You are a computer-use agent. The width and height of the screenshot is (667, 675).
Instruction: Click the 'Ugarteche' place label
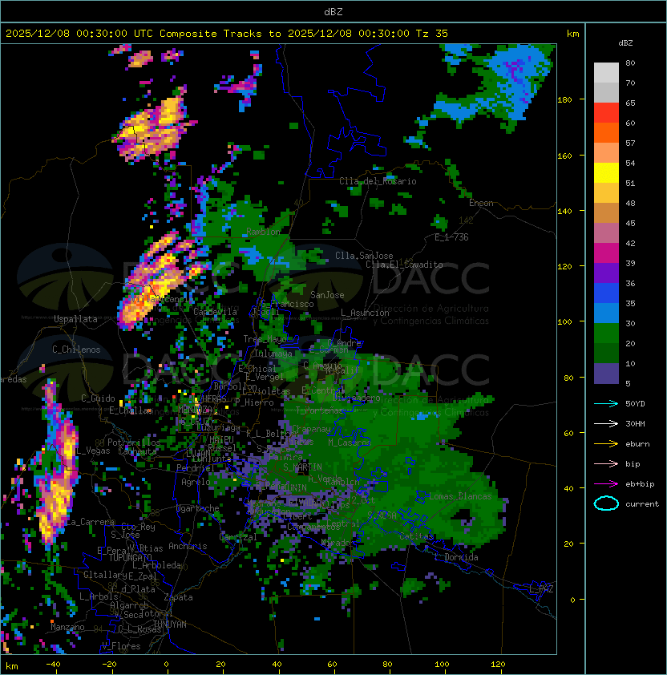click(x=197, y=508)
